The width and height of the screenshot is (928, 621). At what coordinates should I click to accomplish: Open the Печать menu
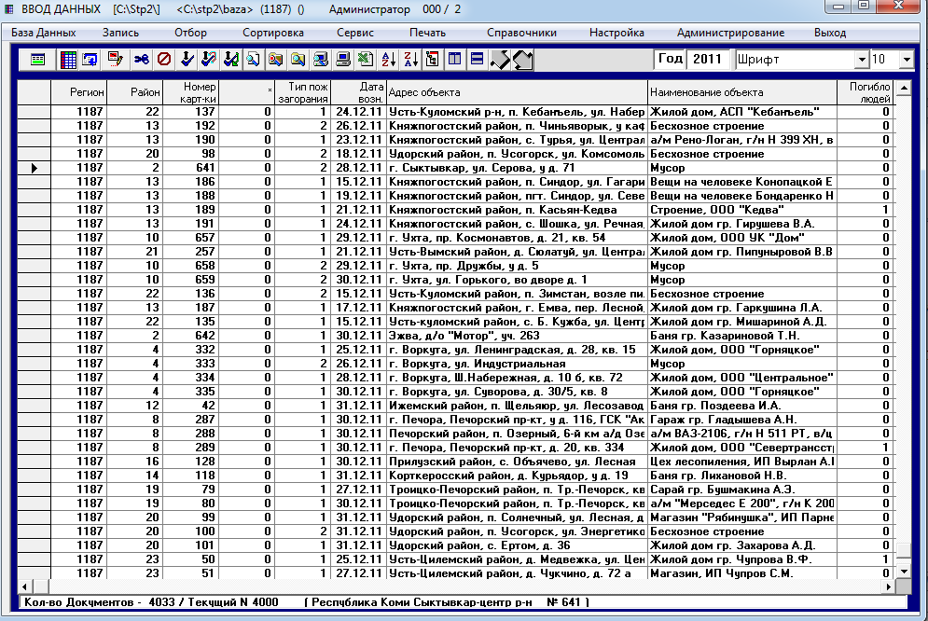tap(427, 33)
